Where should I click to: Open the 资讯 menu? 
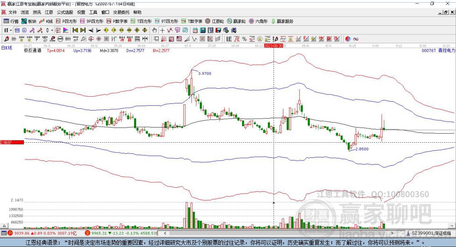click(37, 12)
